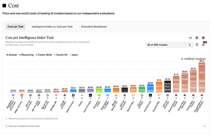Viewport: 211px width, 135px height.
Task: Toggle the Input legend series
Action: 74,55
